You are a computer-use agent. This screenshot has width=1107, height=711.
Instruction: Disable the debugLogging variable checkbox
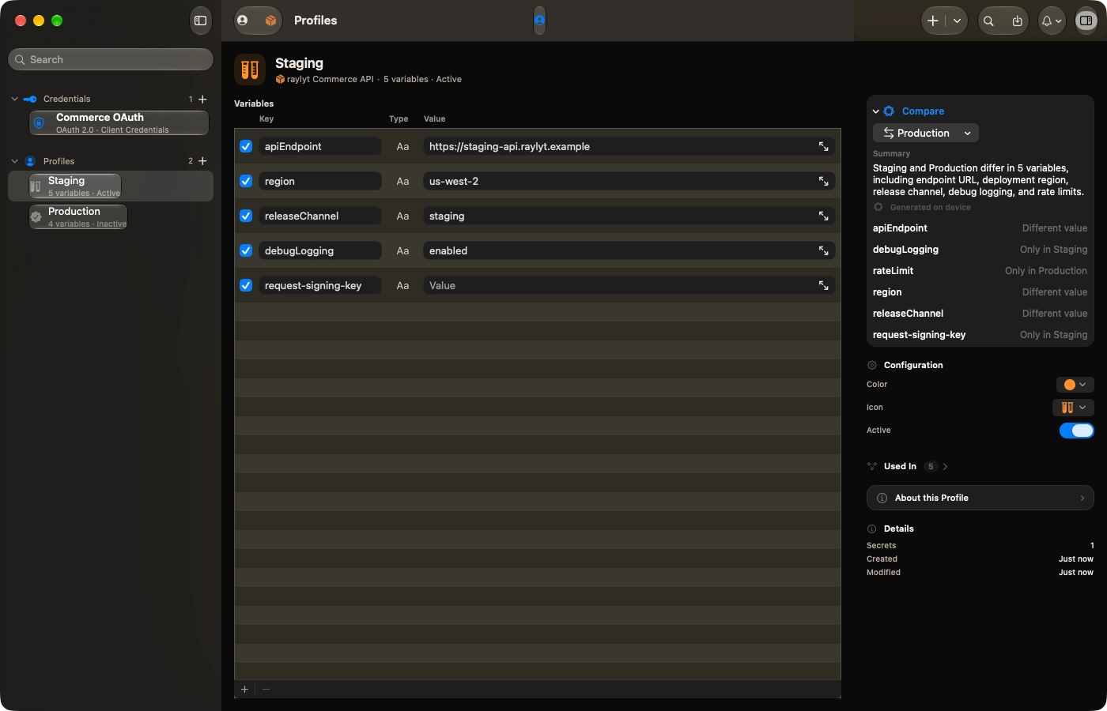246,250
